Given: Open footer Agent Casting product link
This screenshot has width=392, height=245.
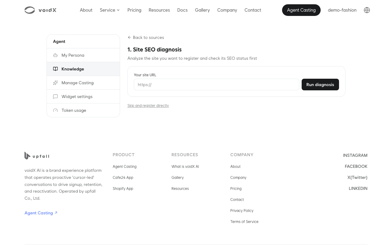Looking at the screenshot, I should point(125,167).
